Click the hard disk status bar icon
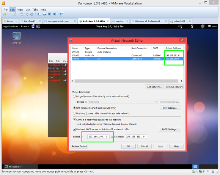 [193, 172]
